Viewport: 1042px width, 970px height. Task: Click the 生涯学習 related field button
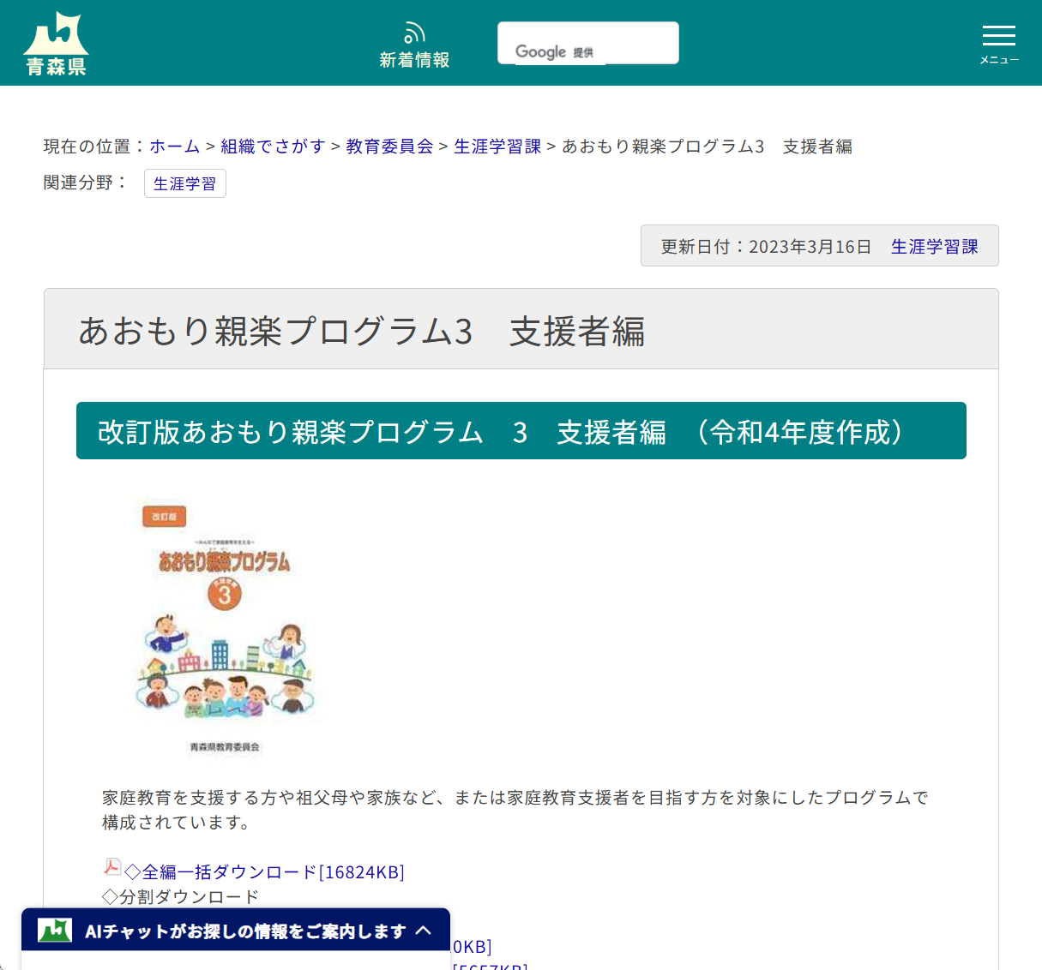[184, 183]
